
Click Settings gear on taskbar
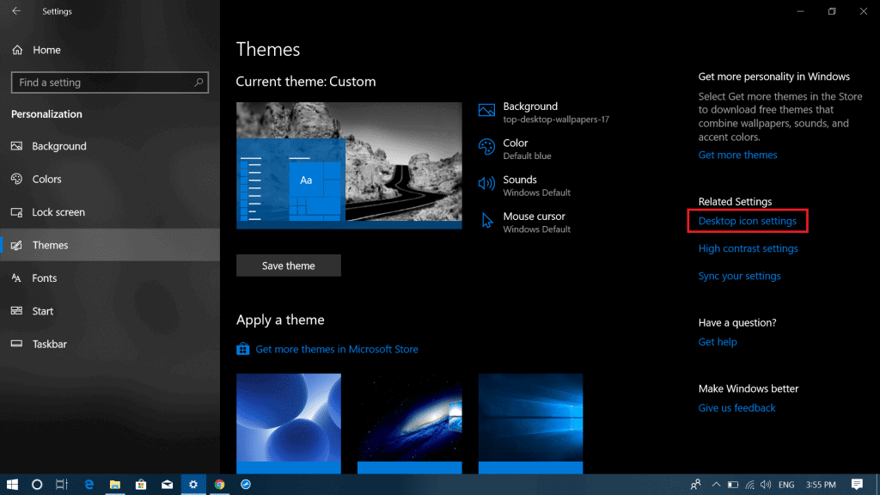(x=193, y=485)
